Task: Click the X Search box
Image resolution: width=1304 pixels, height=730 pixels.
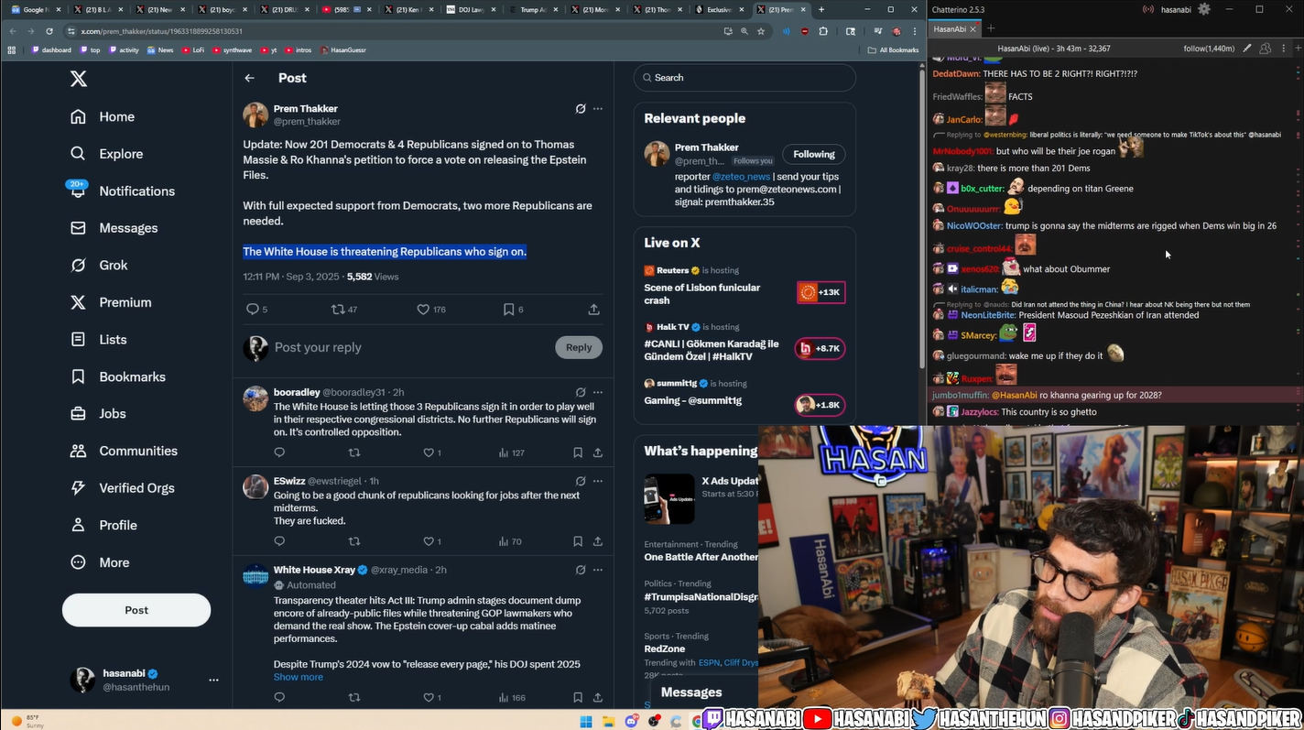Action: coord(744,78)
